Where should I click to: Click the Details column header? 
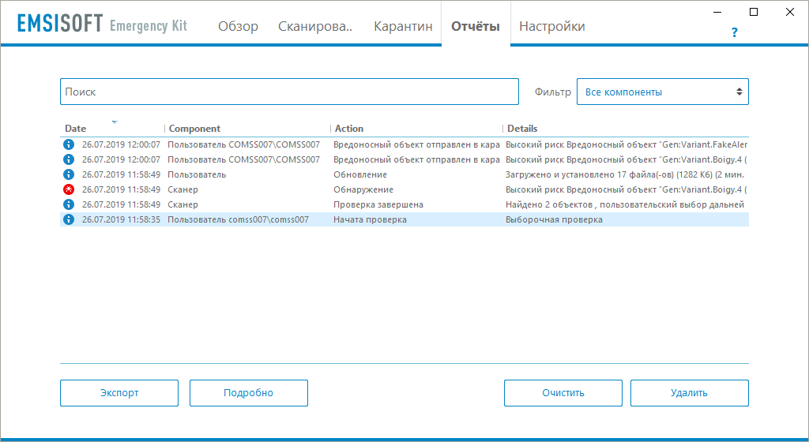pyautogui.click(x=522, y=129)
